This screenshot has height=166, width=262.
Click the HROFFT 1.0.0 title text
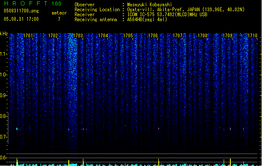(32, 3)
